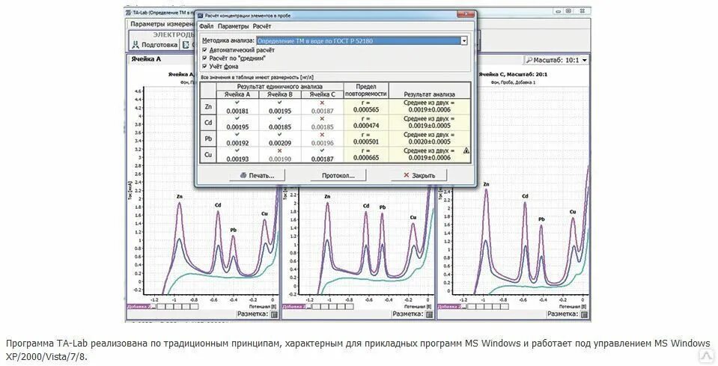Toggle the X mark above Cd Ячейка C value 0.00185
This screenshot has width=718, height=366.
322,119
